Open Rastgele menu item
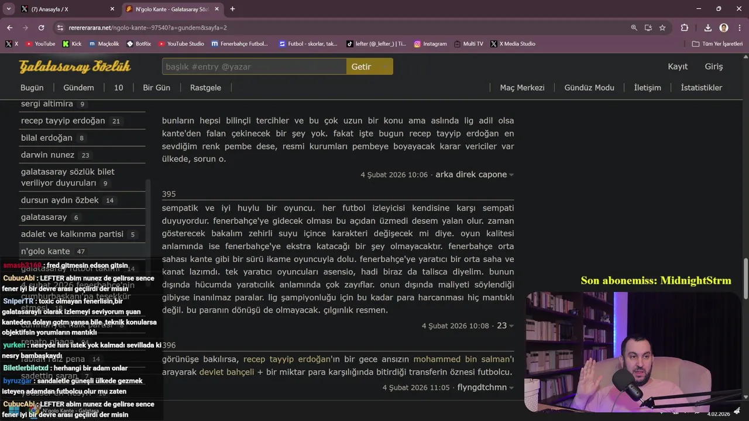 coord(205,88)
